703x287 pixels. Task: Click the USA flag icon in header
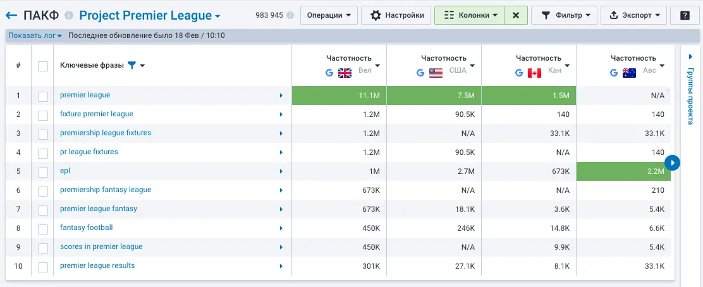pyautogui.click(x=436, y=73)
